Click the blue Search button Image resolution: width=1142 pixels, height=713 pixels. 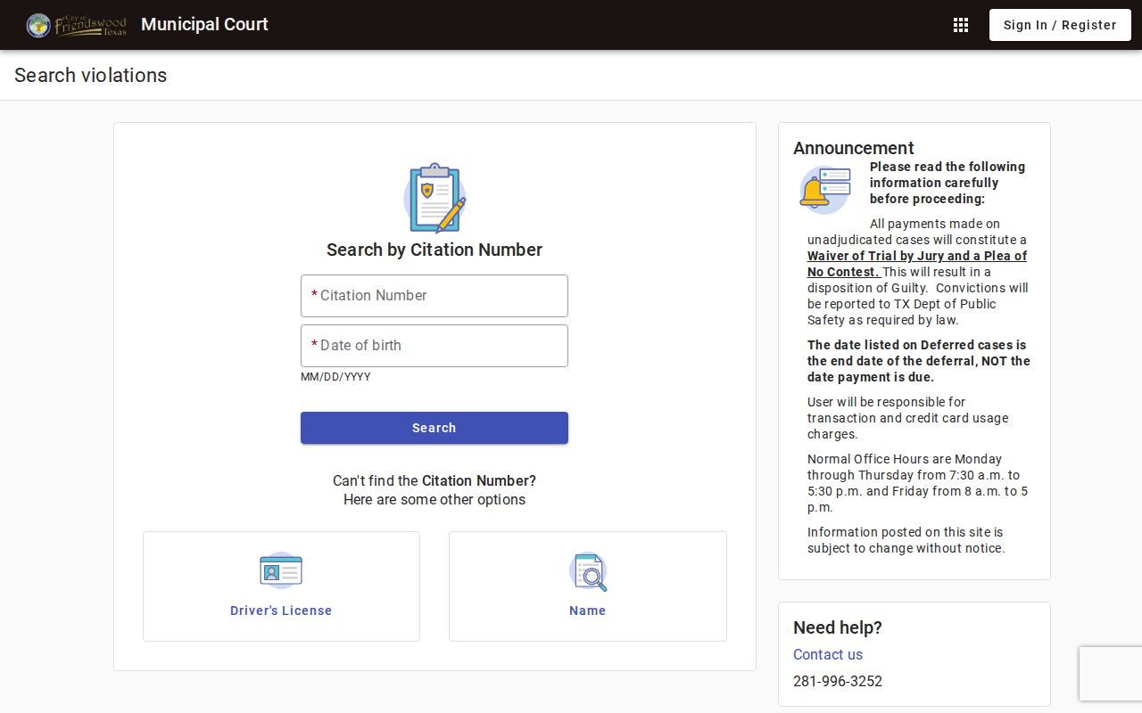coord(434,428)
